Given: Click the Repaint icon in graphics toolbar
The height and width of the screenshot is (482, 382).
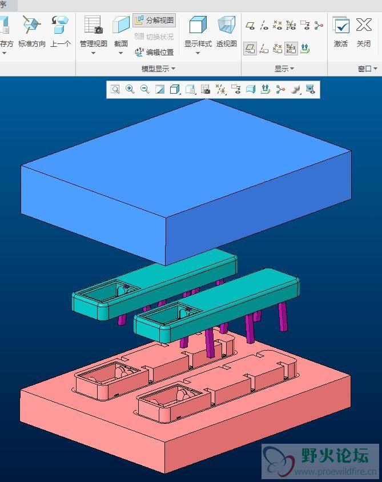Looking at the screenshot, I should pyautogui.click(x=160, y=89).
